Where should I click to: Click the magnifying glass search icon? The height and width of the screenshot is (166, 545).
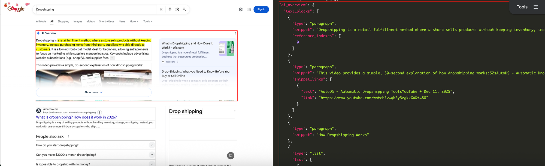pyautogui.click(x=184, y=9)
